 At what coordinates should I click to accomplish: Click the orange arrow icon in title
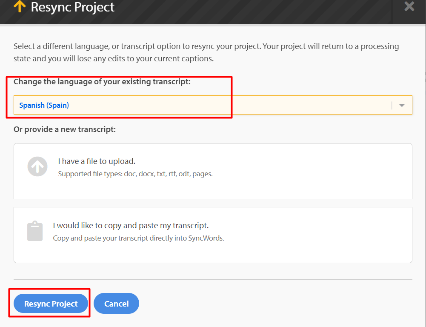pos(20,6)
